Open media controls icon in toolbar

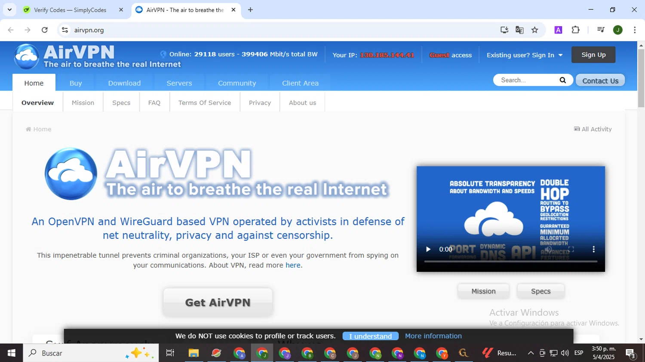[x=601, y=30]
